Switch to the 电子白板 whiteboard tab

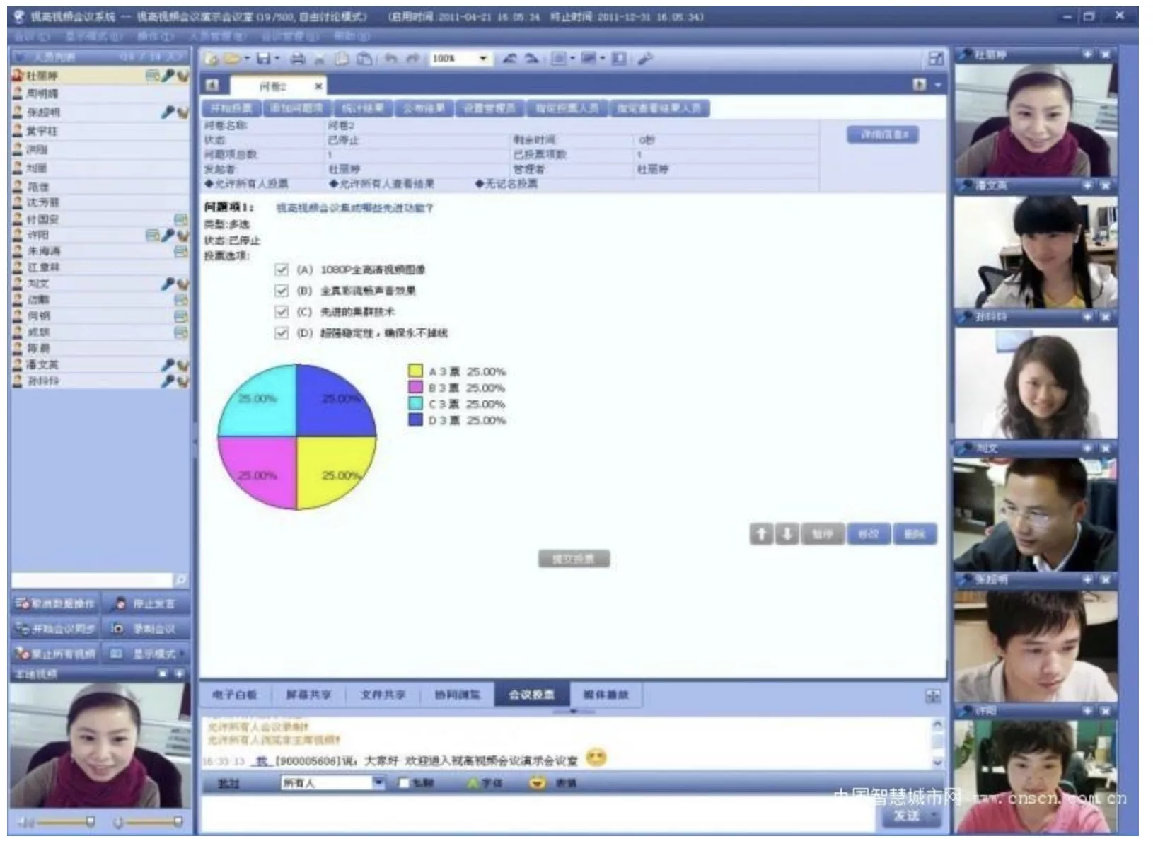click(x=235, y=695)
